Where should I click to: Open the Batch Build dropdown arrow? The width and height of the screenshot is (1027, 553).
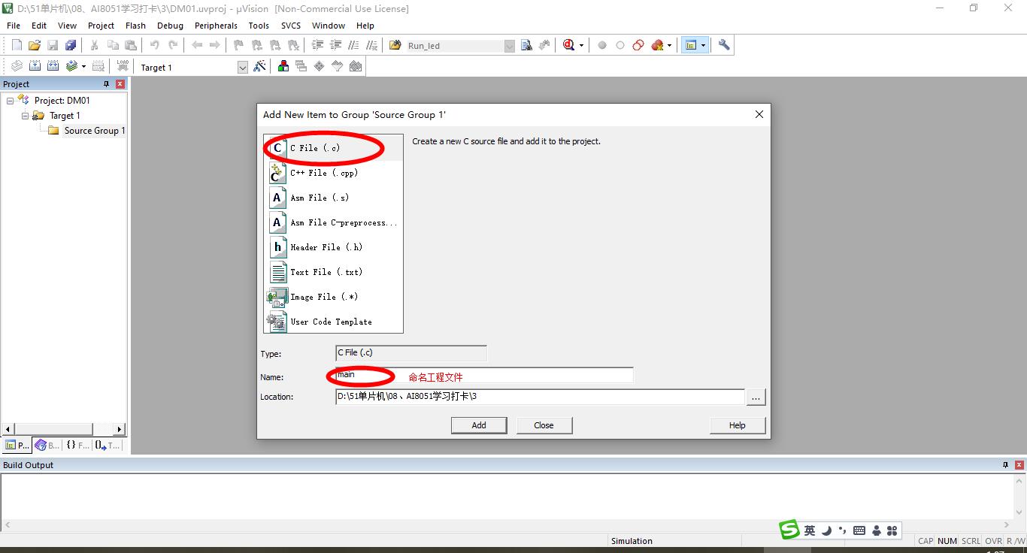pos(83,66)
